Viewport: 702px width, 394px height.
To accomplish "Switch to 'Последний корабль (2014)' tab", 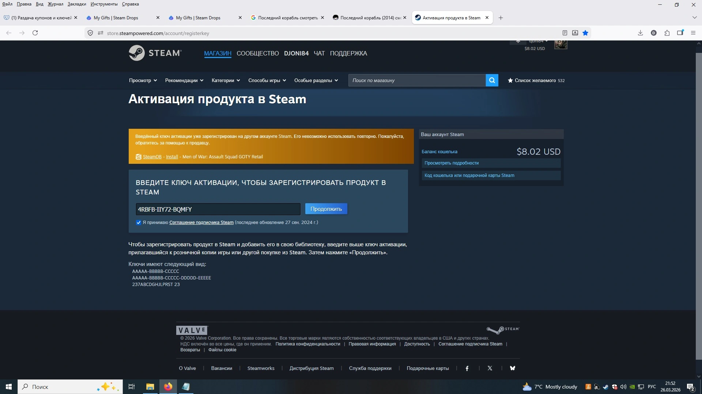I will 370,18.
